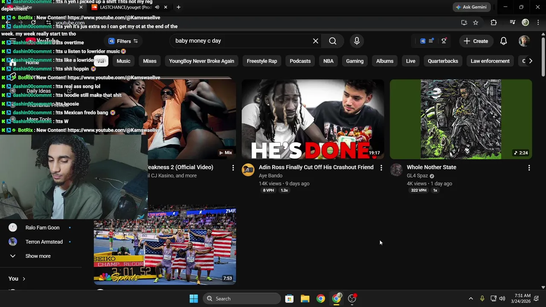Select the Albums chip
The height and width of the screenshot is (307, 546).
[x=385, y=61]
